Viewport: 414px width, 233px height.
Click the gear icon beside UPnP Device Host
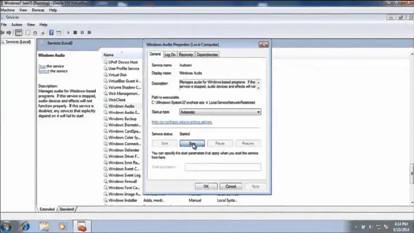pos(105,62)
